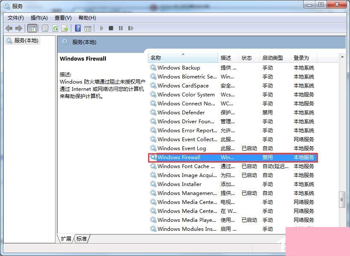Click the vertical scrollbar thumb of services list
Image resolution: width=350 pixels, height=256 pixels.
(x=342, y=200)
